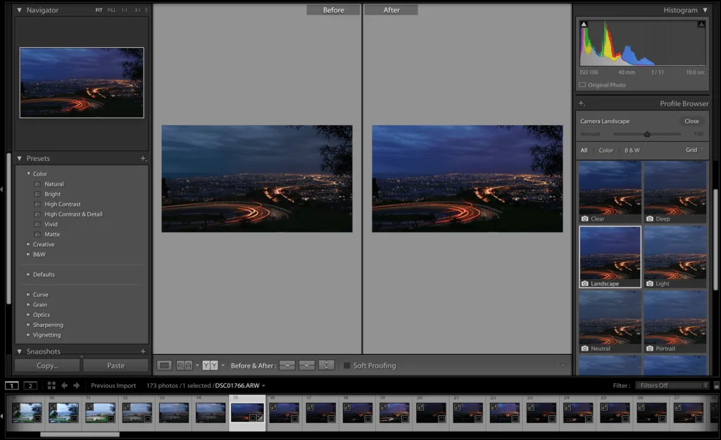
Task: Open the Filters Off dropdown
Action: click(672, 385)
